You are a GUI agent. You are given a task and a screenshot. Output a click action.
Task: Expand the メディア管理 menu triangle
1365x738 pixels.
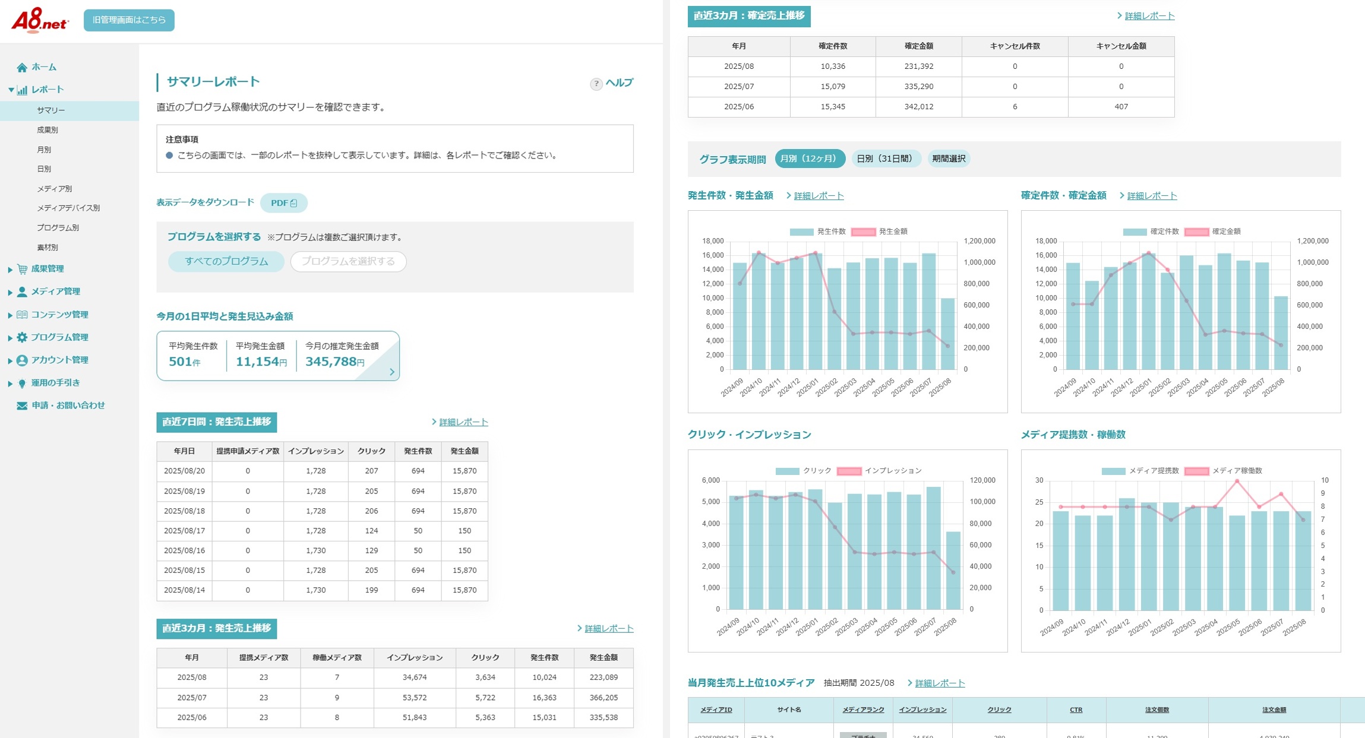click(x=10, y=292)
